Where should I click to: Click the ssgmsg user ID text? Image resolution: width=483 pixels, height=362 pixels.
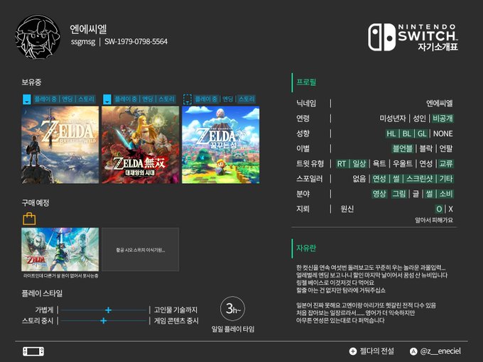[x=83, y=42]
